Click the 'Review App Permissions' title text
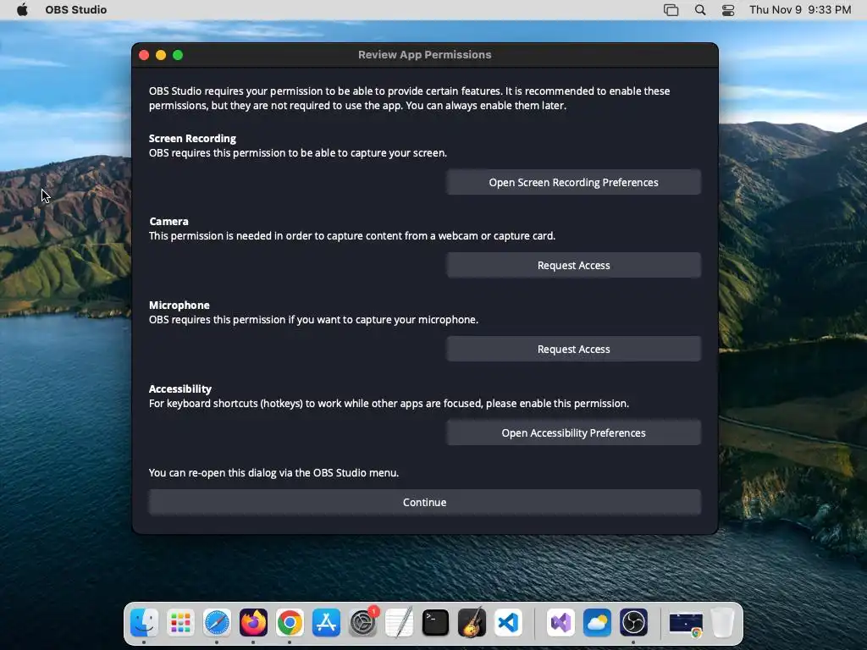This screenshot has height=650, width=867. tap(425, 55)
